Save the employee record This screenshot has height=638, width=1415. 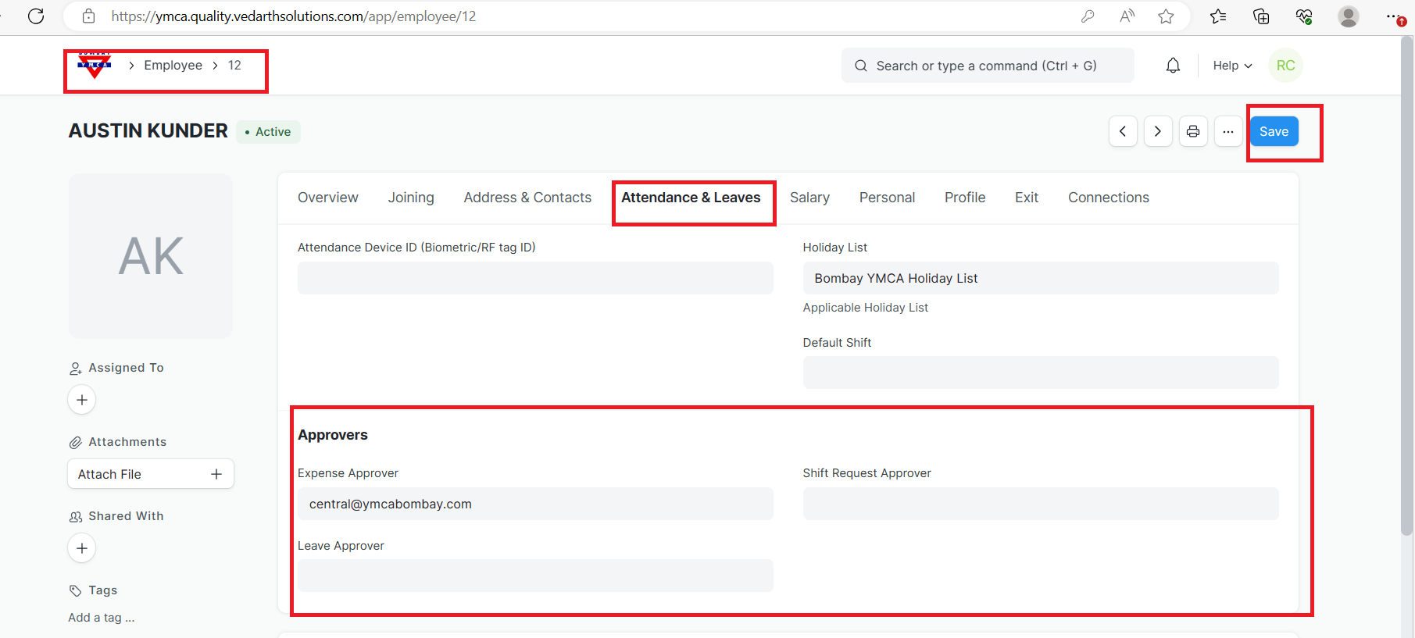[x=1274, y=131]
